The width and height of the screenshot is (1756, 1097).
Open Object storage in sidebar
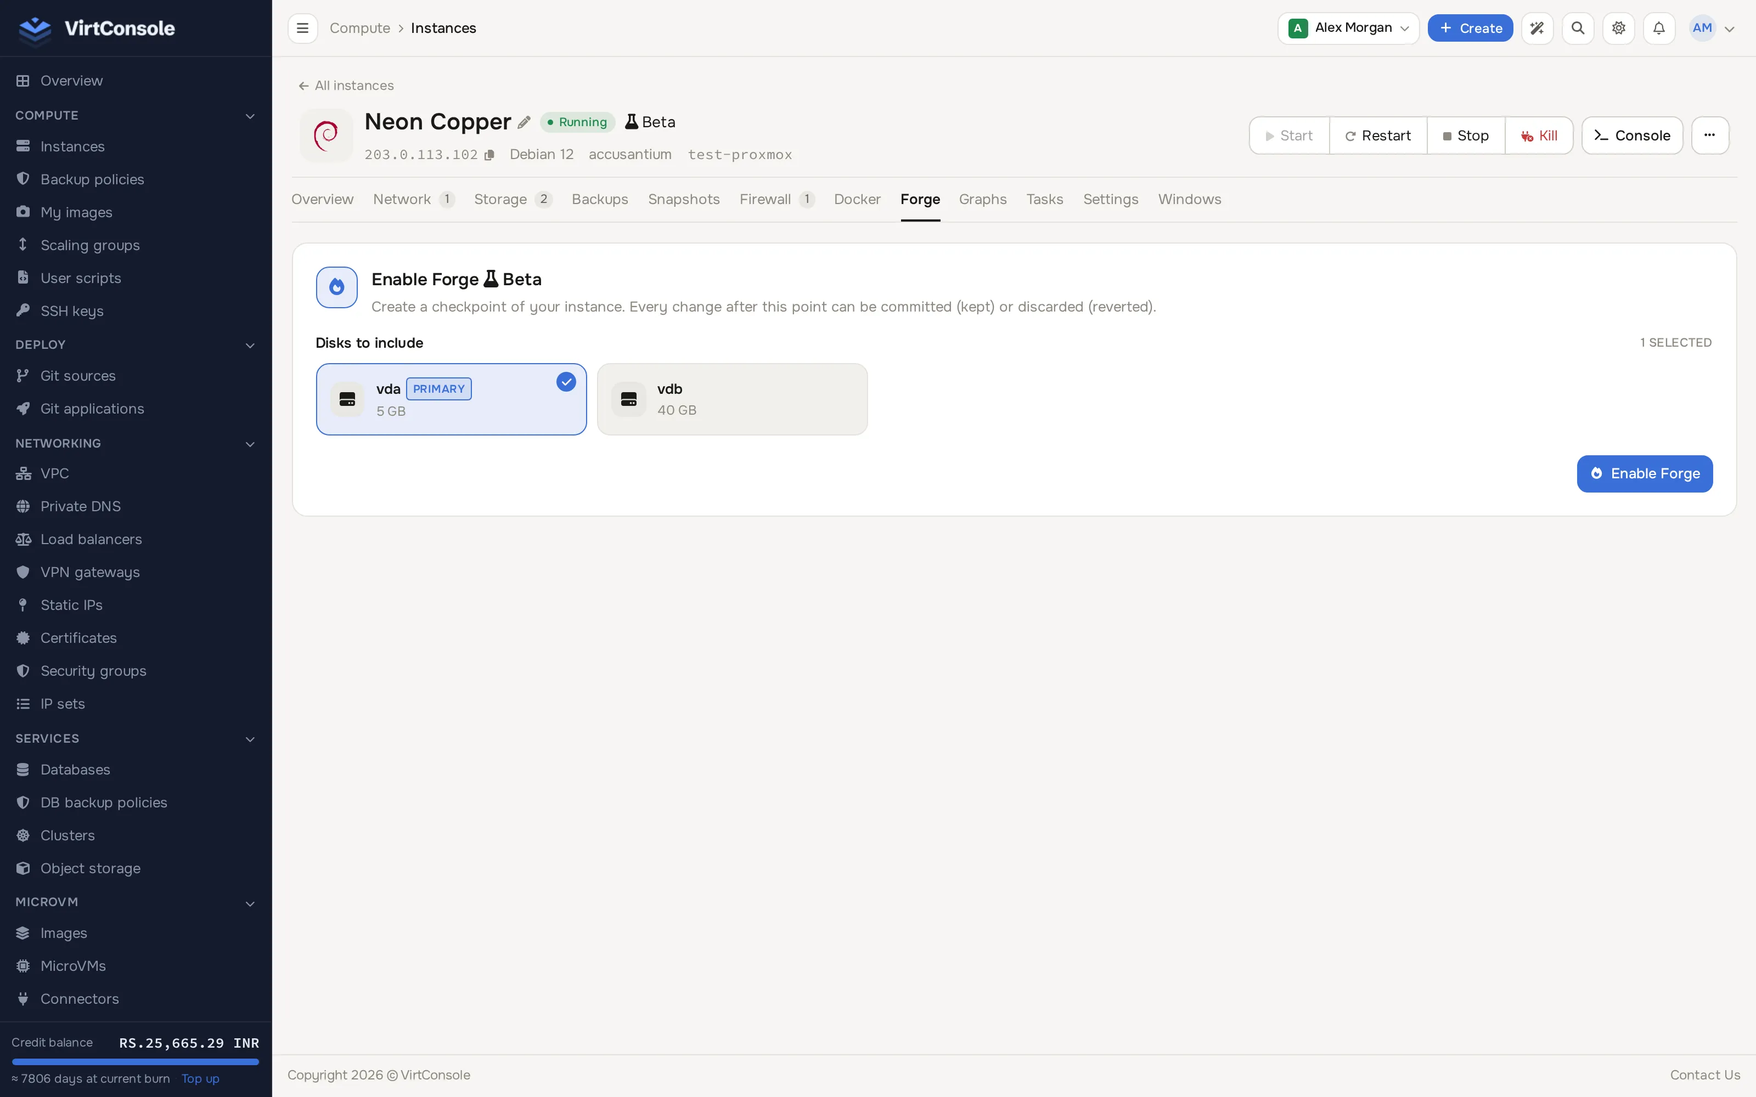[x=90, y=868]
